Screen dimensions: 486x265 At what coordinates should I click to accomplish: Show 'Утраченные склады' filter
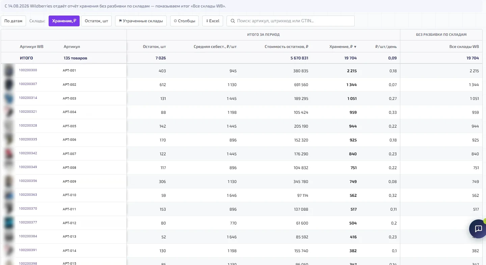pyautogui.click(x=141, y=21)
